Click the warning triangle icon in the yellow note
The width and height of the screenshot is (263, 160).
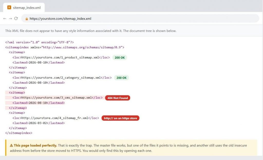click(11, 146)
